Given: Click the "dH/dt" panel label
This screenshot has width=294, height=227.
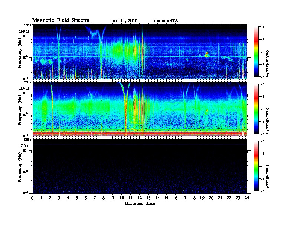Looking at the screenshot, I should pos(24,31).
